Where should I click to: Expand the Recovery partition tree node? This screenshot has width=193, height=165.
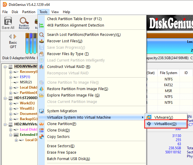(x=11, y=72)
